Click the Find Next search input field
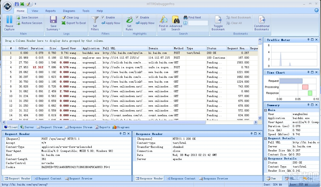 (x=198, y=23)
